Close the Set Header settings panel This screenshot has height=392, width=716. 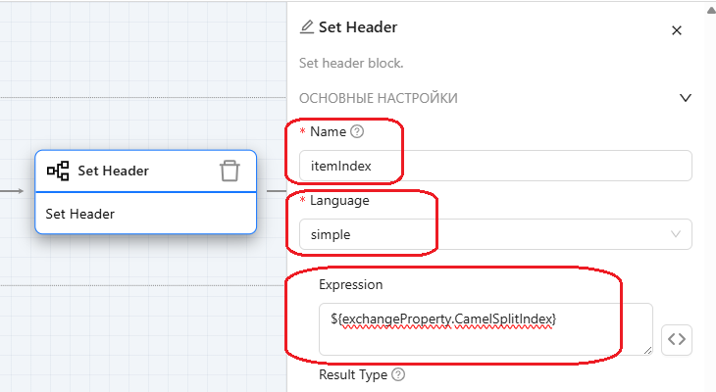[x=676, y=30]
